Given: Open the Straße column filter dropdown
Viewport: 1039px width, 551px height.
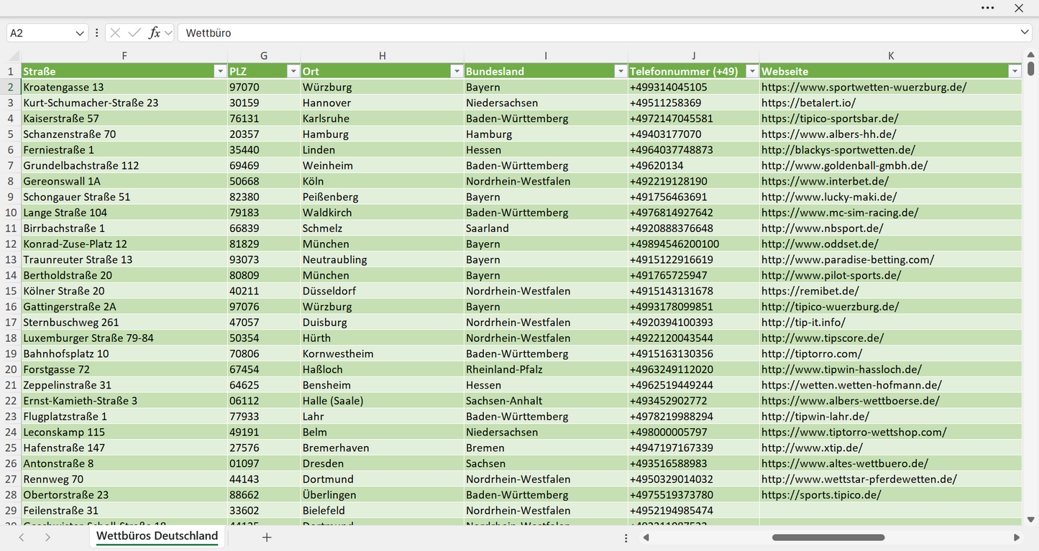Looking at the screenshot, I should pyautogui.click(x=220, y=71).
